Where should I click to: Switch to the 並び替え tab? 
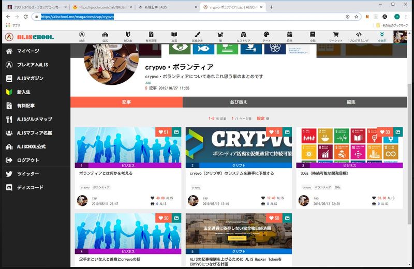(x=239, y=102)
